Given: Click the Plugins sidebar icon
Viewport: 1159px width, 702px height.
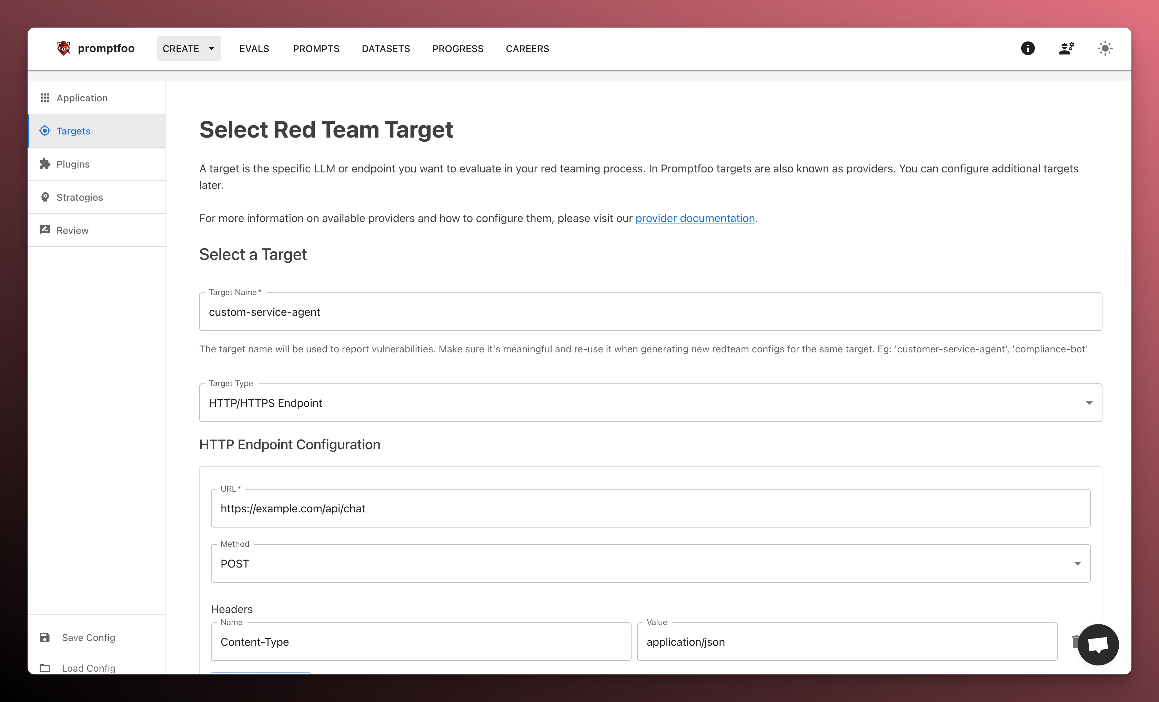Looking at the screenshot, I should coord(45,164).
